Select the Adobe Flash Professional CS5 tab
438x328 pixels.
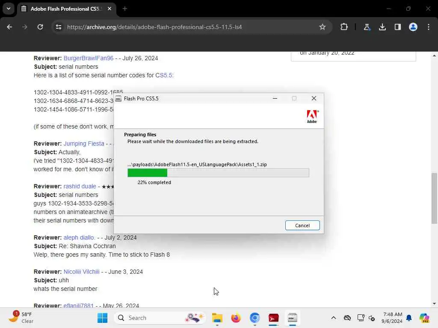click(66, 9)
